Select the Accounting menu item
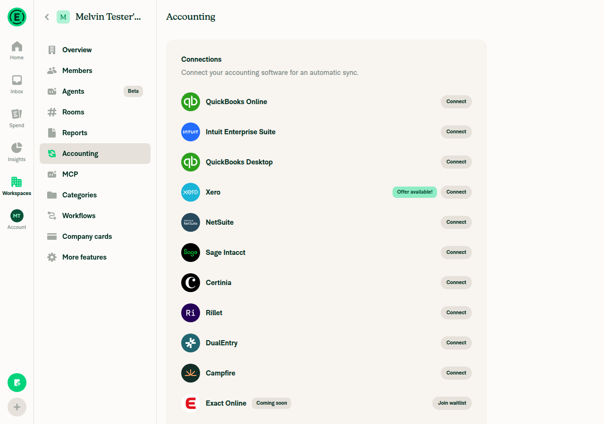The height and width of the screenshot is (424, 604). [95, 154]
